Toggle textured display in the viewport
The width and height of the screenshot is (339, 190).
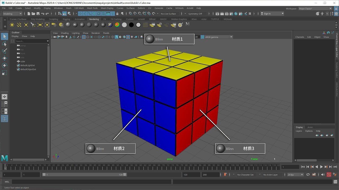pyautogui.click(x=128, y=37)
